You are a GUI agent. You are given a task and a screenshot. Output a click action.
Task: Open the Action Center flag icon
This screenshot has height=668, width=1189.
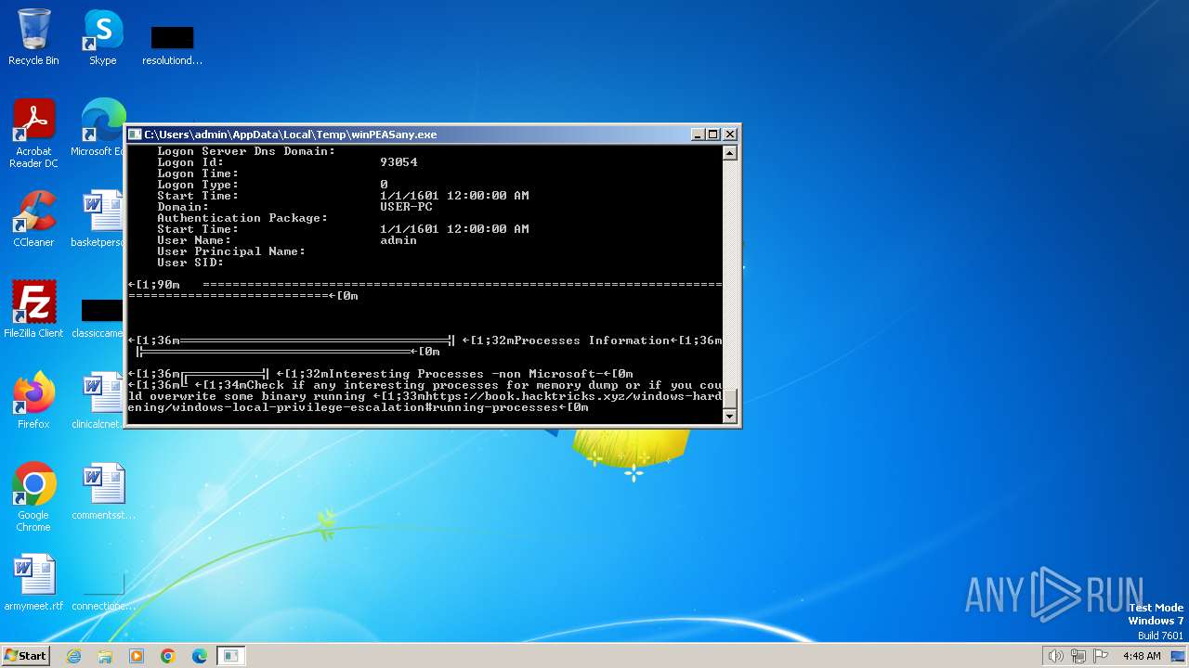pos(1101,656)
